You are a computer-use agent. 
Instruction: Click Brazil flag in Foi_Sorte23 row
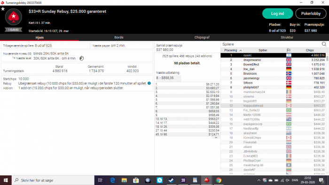click(289, 110)
